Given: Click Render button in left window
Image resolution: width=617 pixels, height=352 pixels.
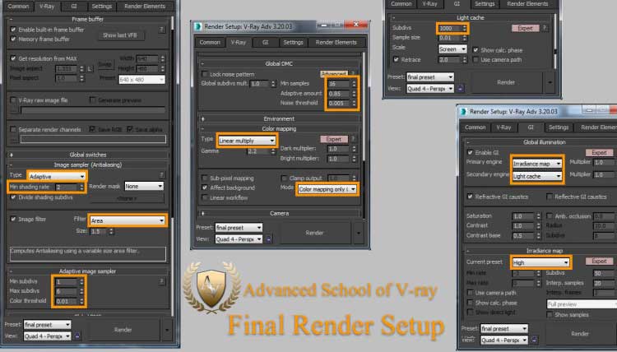Looking at the screenshot, I should click(x=123, y=330).
